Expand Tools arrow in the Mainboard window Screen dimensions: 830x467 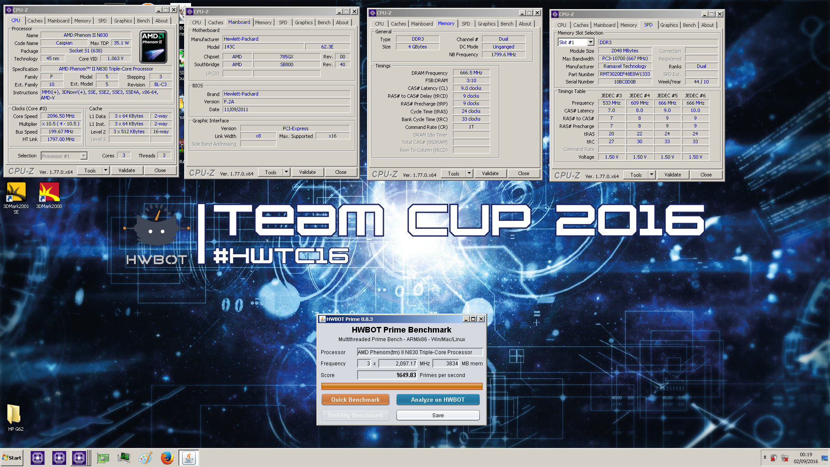click(x=286, y=172)
